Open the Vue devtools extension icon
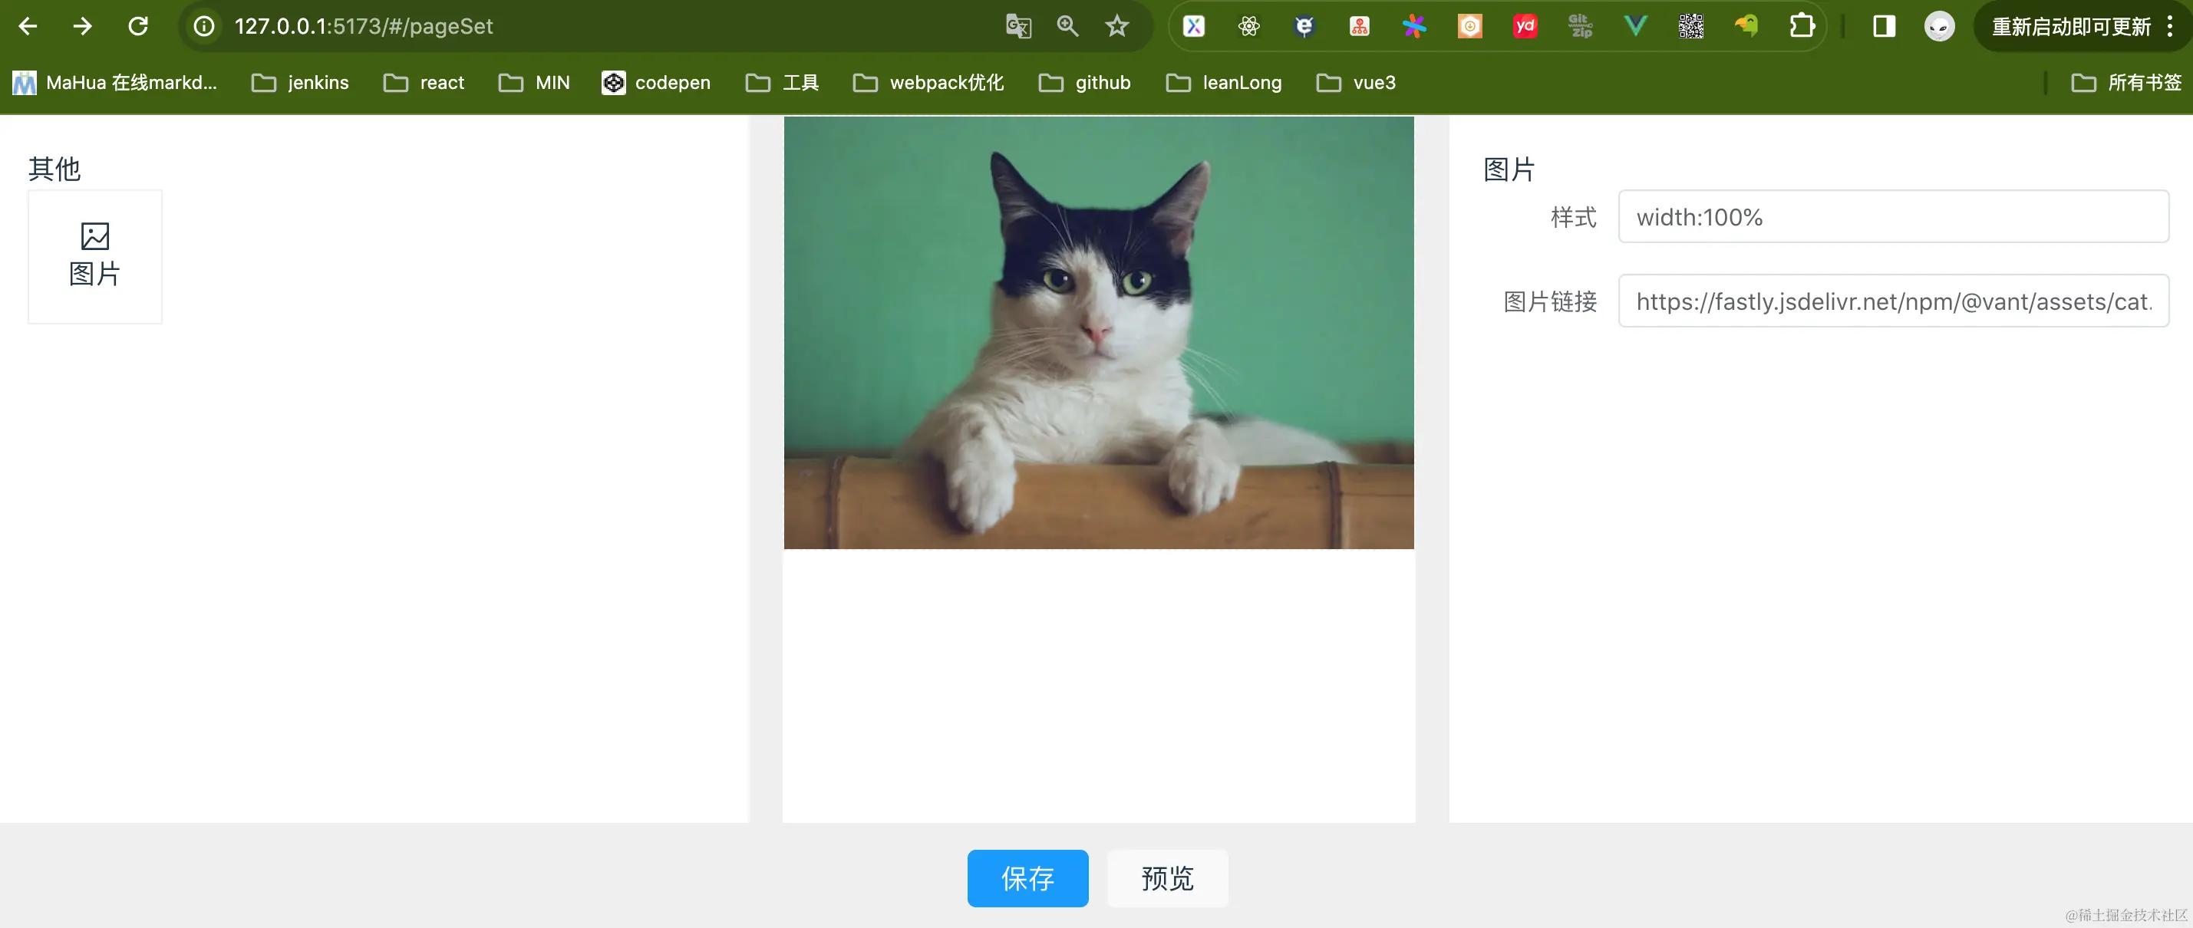Viewport: 2193px width, 928px height. pos(1635,26)
